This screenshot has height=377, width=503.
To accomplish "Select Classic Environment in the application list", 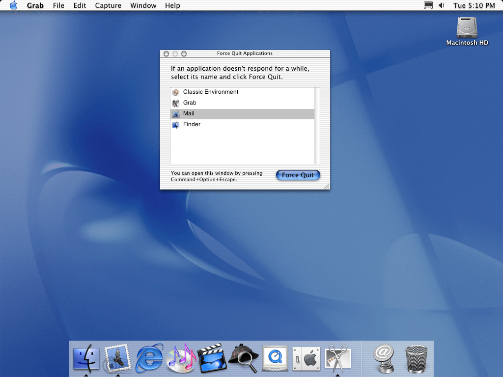I will tap(211, 92).
